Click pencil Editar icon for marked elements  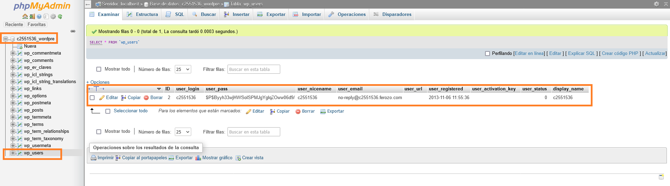click(248, 112)
